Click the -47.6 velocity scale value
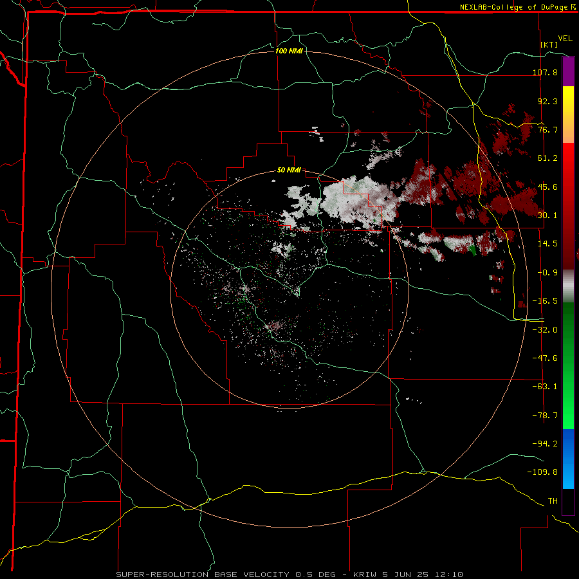The height and width of the screenshot is (579, 579). (x=545, y=358)
